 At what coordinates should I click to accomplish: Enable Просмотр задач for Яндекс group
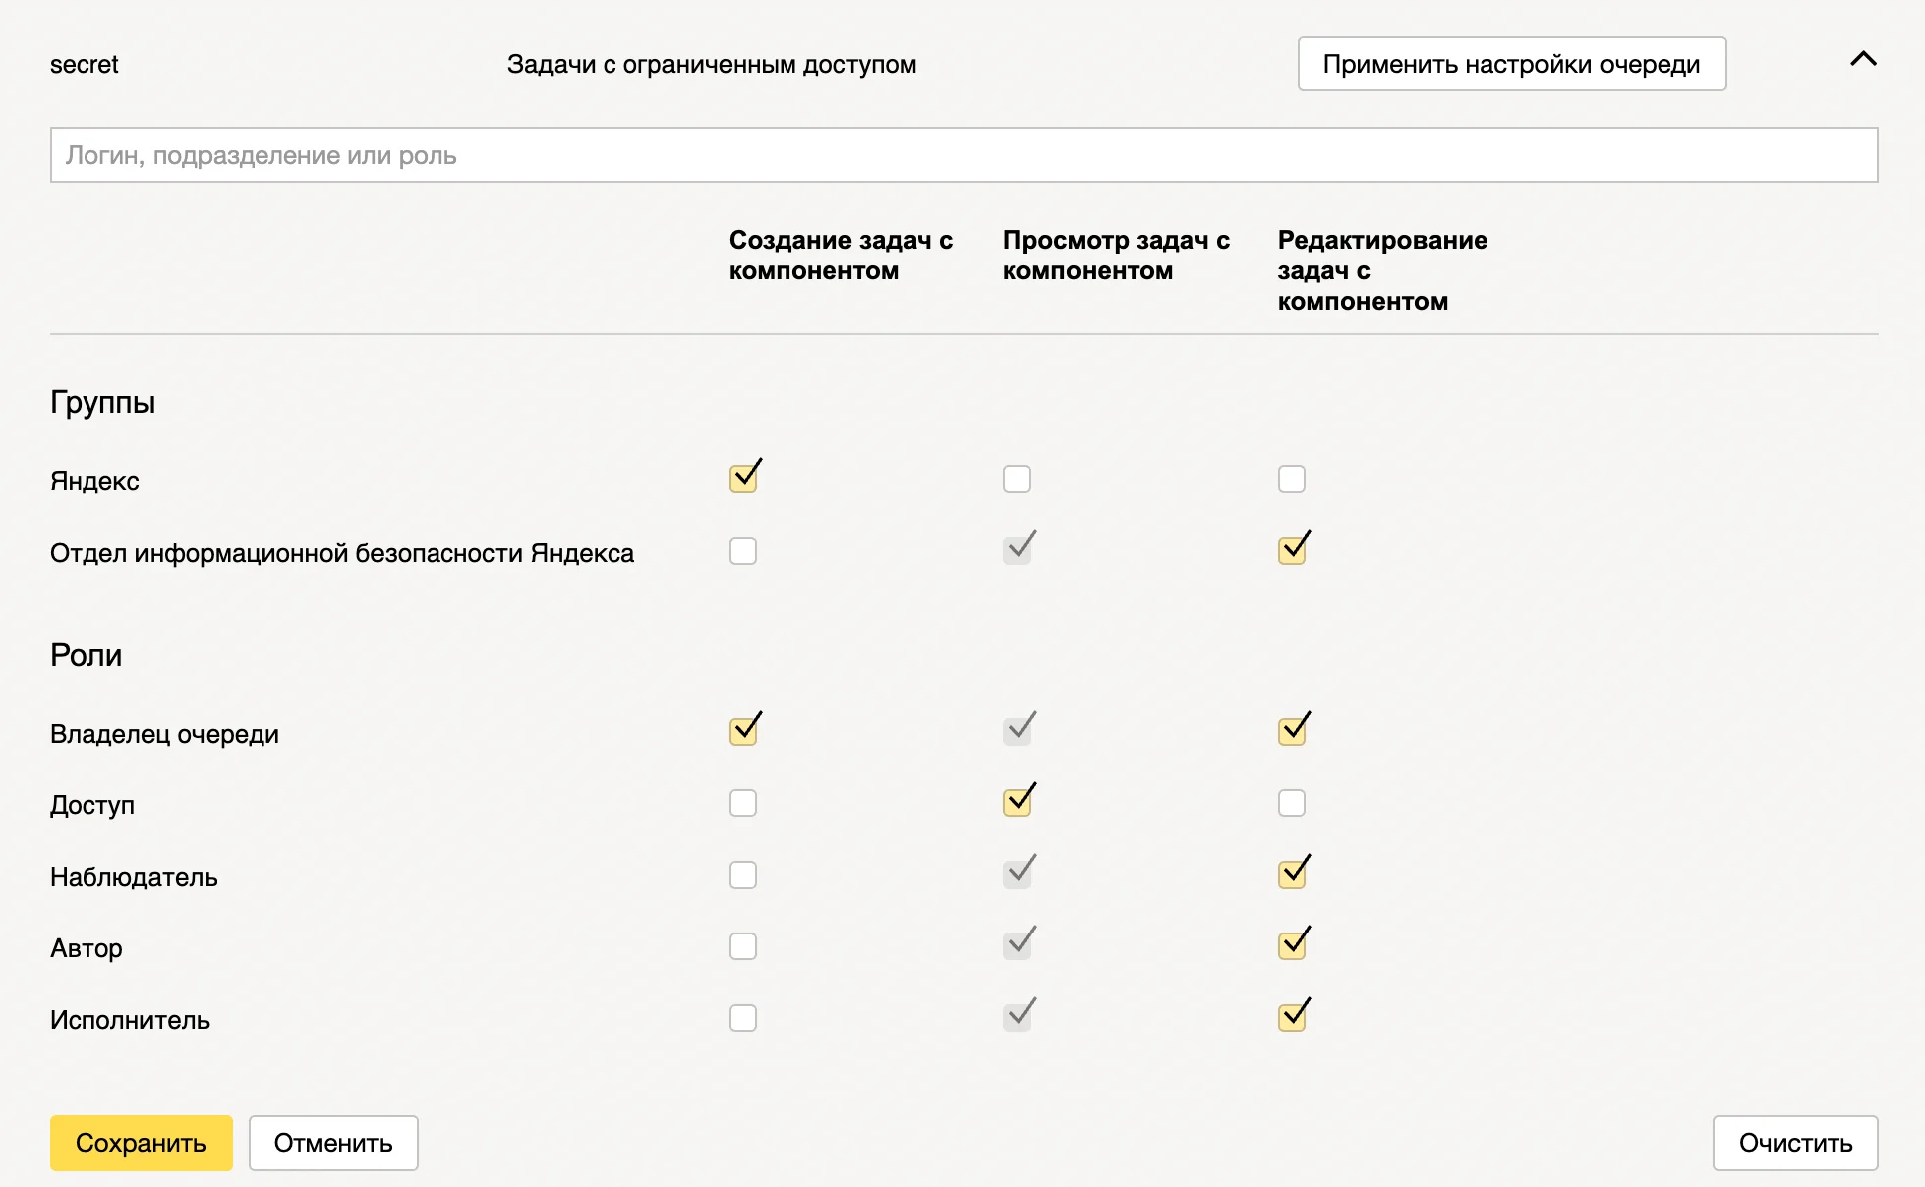click(x=1016, y=479)
